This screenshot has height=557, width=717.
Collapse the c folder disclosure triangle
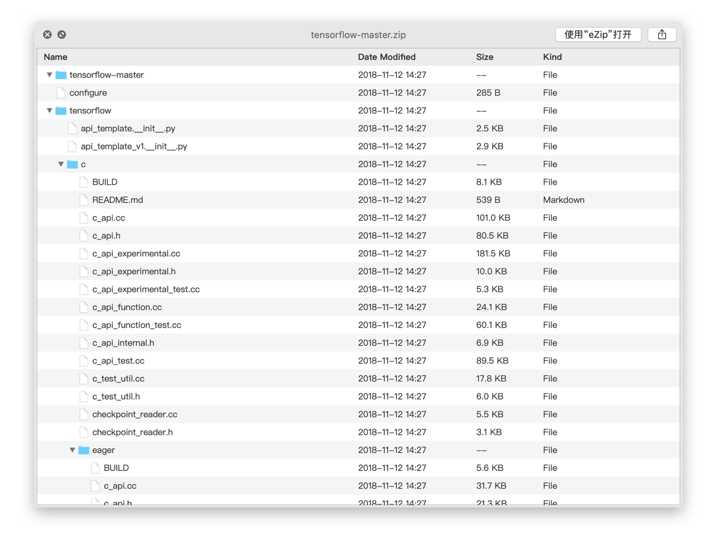61,165
